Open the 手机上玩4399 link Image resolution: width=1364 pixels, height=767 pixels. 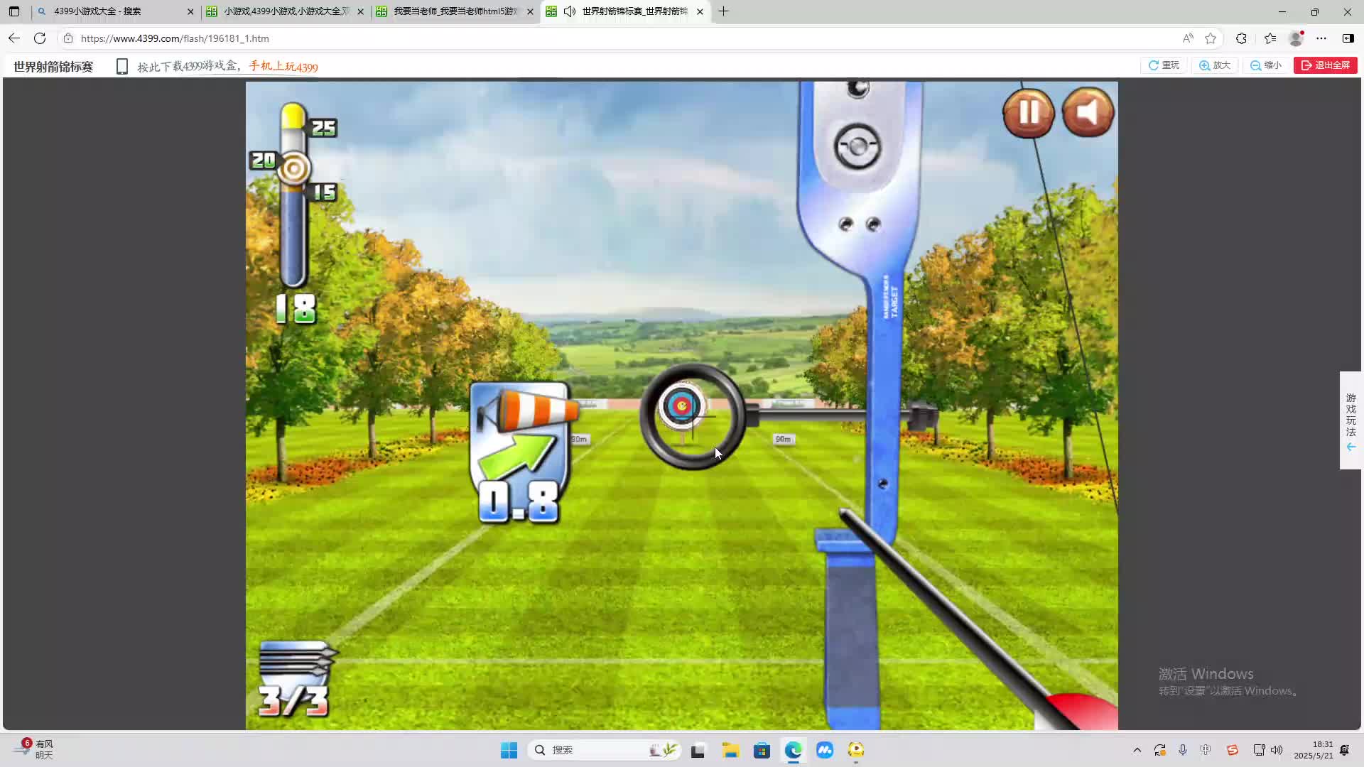[x=283, y=67]
